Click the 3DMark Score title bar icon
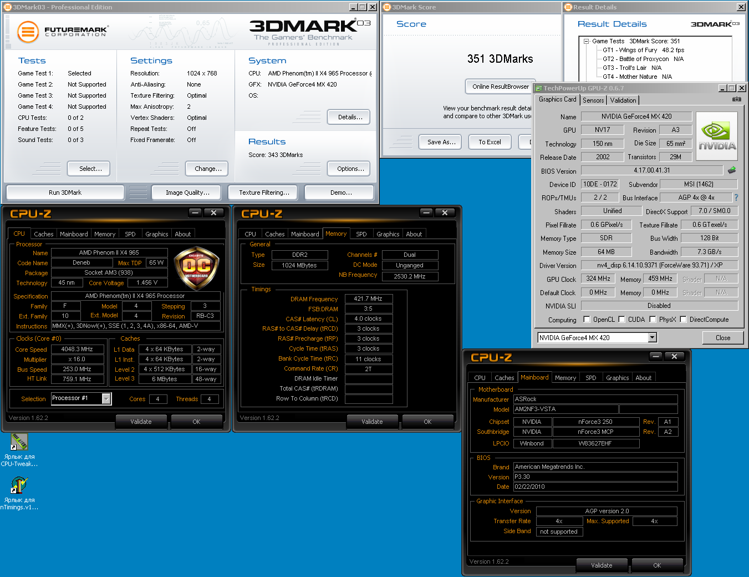This screenshot has height=577, width=749. pos(387,7)
